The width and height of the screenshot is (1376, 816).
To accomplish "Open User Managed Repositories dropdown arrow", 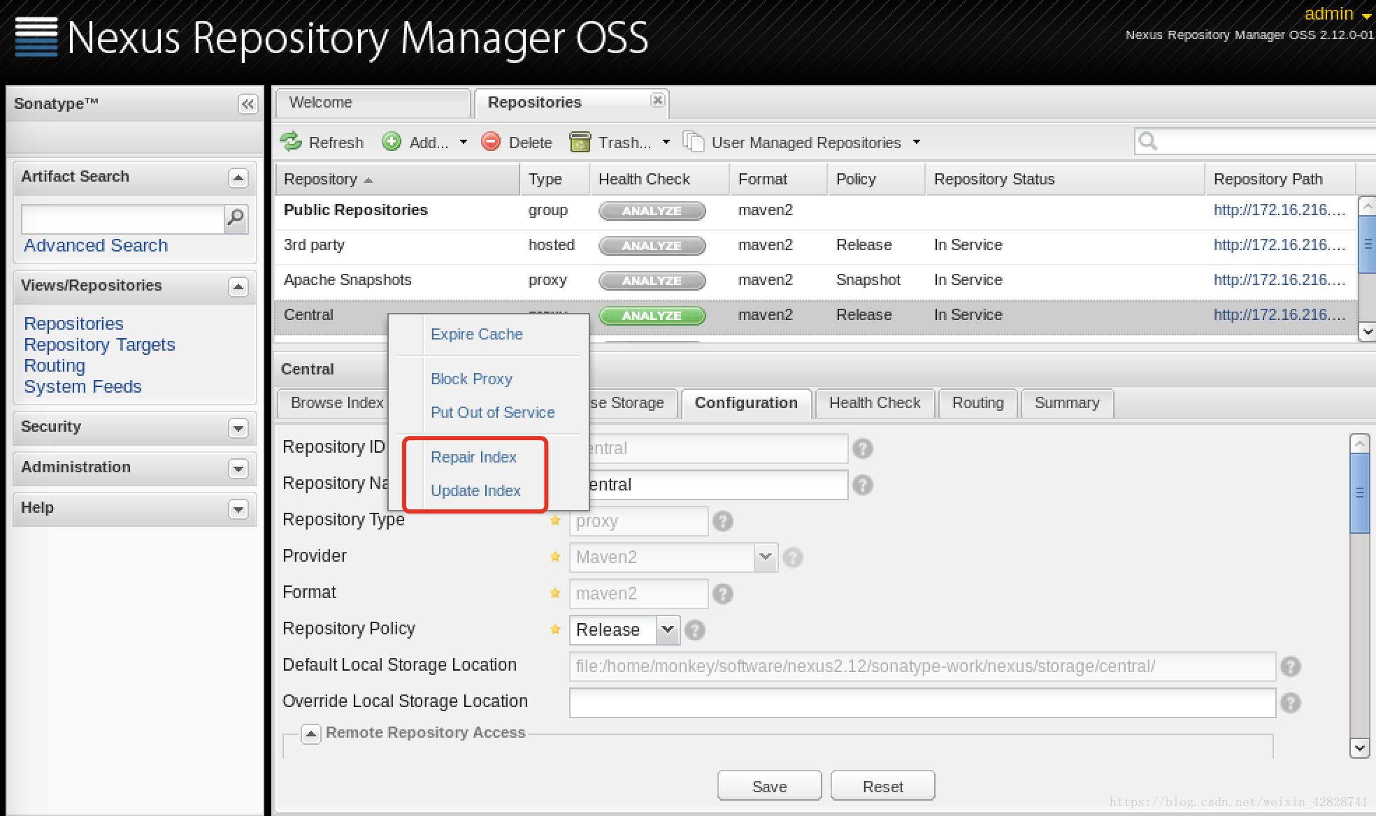I will point(917,142).
